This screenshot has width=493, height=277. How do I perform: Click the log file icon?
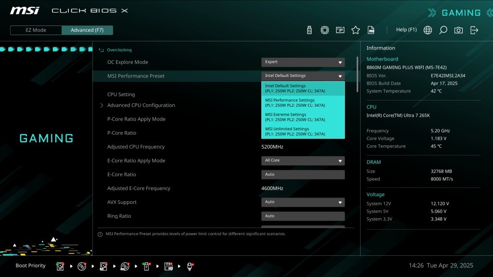371,30
